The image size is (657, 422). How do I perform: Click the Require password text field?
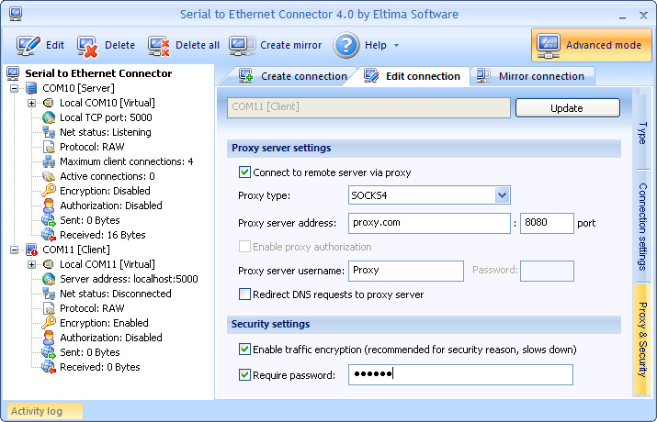pos(460,374)
